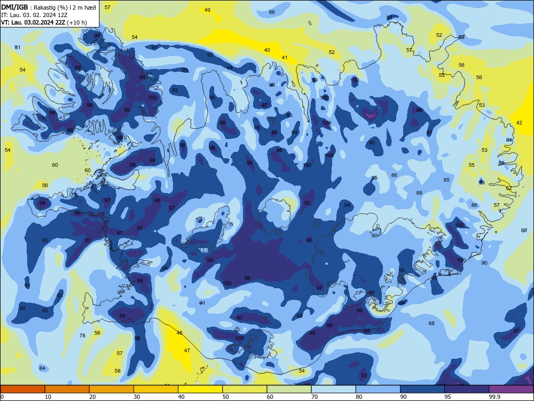Click the map humidity value '85'
The height and width of the screenshot is (401, 534).
click(446, 180)
